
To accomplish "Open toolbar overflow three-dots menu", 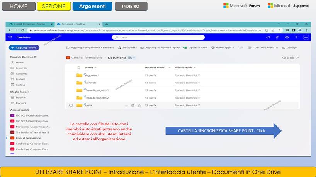I will [x=241, y=48].
